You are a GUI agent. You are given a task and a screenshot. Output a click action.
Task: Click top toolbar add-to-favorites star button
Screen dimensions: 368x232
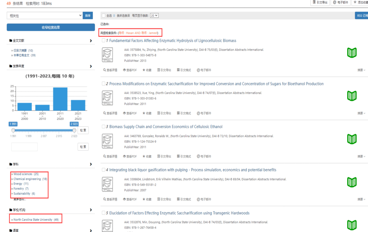360,2
